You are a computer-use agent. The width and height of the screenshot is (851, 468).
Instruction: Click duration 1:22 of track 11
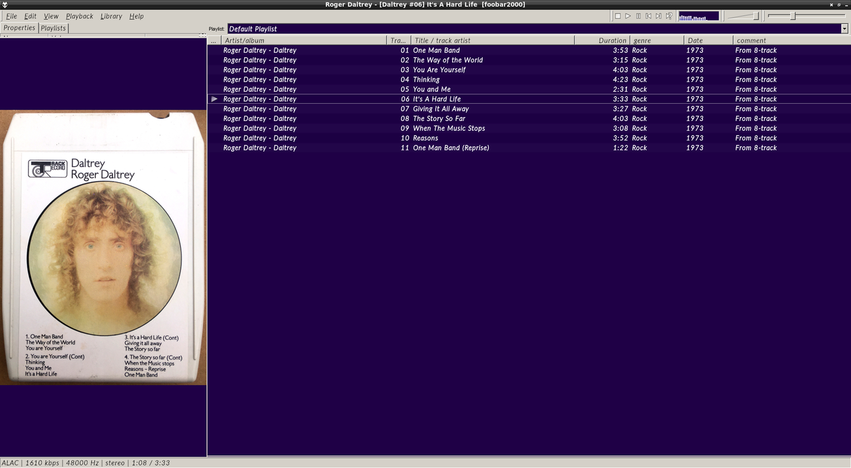(x=620, y=148)
